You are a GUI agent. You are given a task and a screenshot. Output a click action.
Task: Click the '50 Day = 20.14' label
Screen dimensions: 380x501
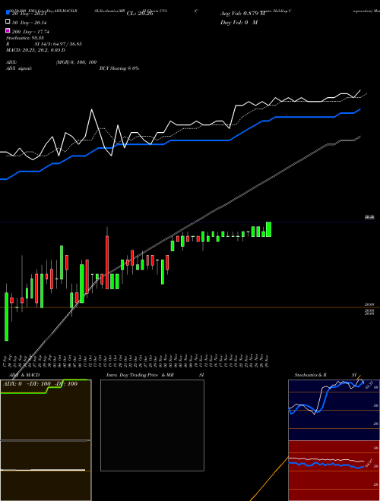tap(30, 23)
